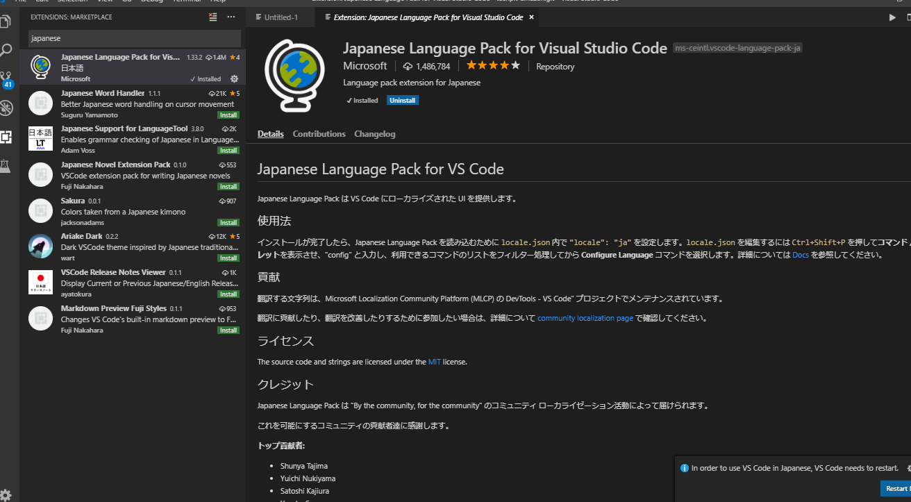Open the Repository link
Screen dimensions: 911x502
[555, 67]
